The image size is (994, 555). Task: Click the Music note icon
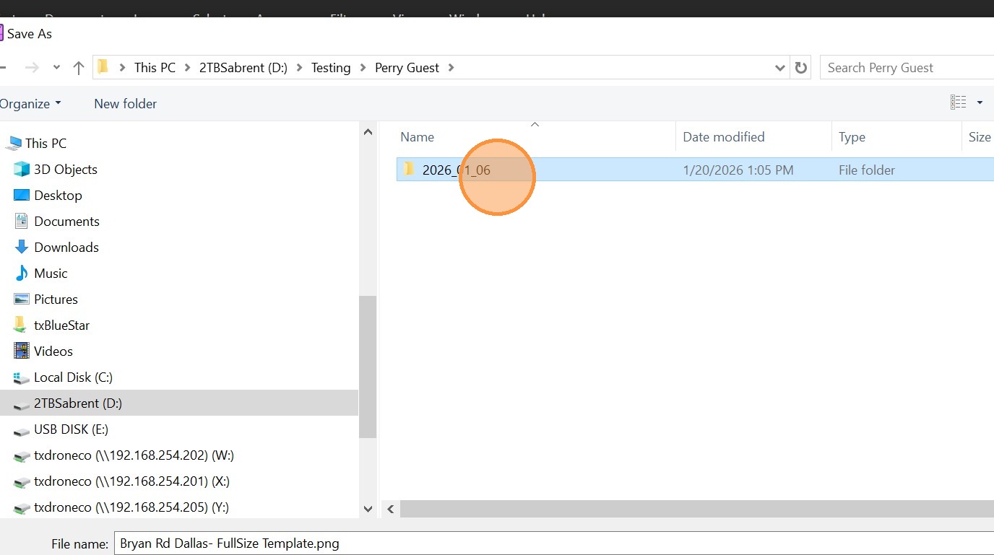pyautogui.click(x=22, y=273)
